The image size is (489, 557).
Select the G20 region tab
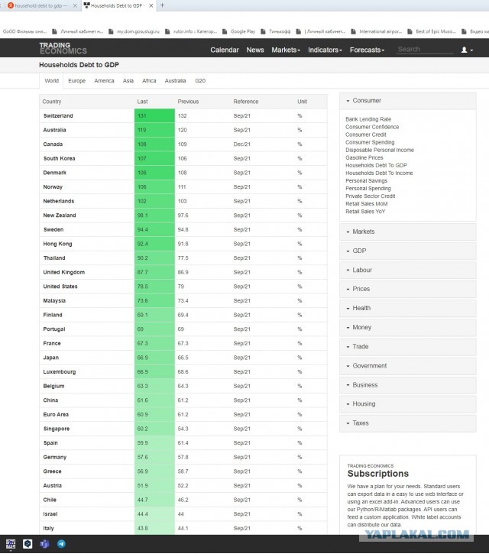(x=200, y=81)
